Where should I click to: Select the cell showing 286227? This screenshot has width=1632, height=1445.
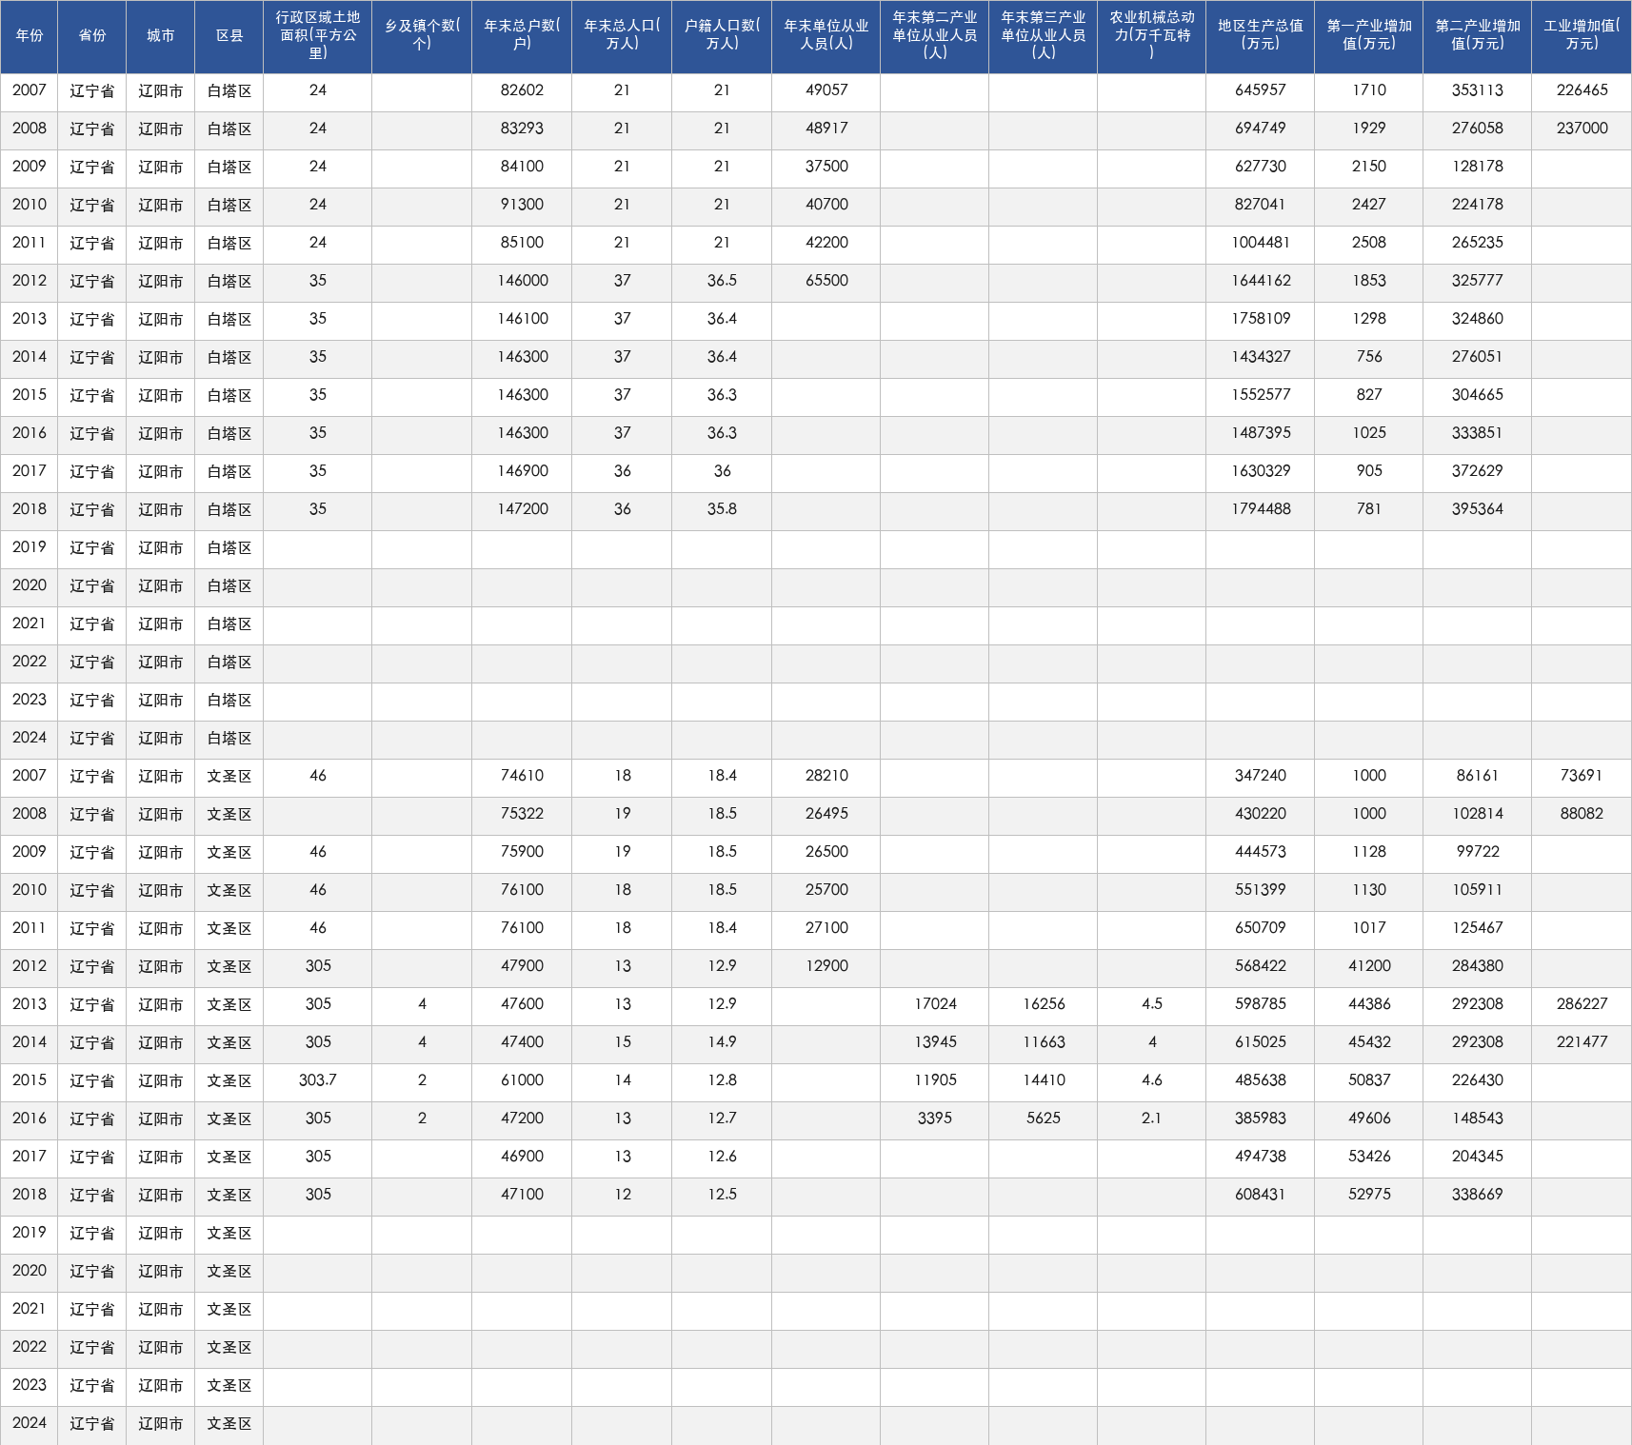click(x=1582, y=1004)
